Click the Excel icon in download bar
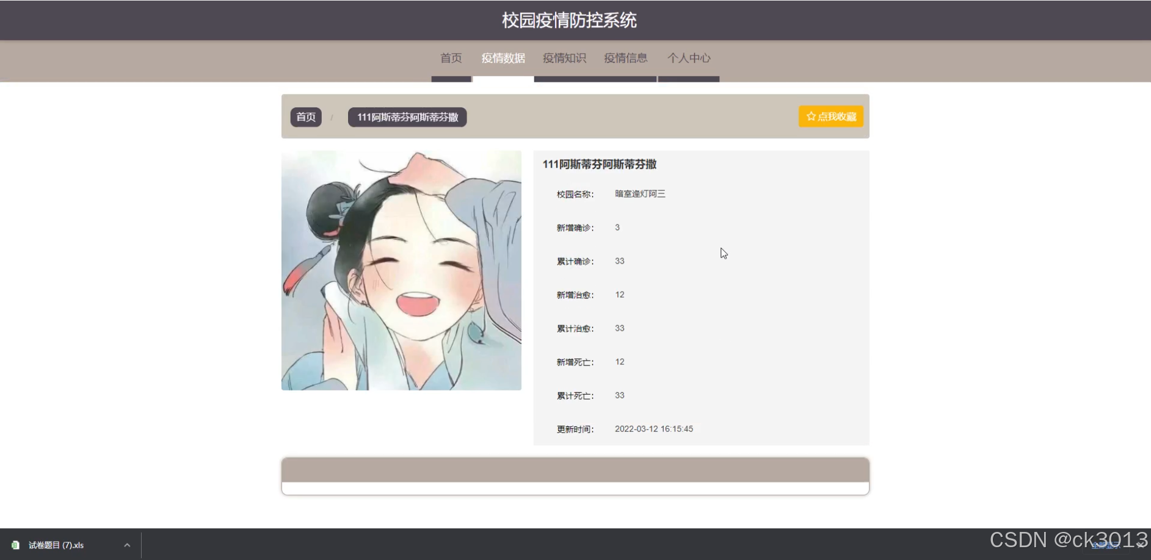Viewport: 1151px width, 560px height. [16, 545]
